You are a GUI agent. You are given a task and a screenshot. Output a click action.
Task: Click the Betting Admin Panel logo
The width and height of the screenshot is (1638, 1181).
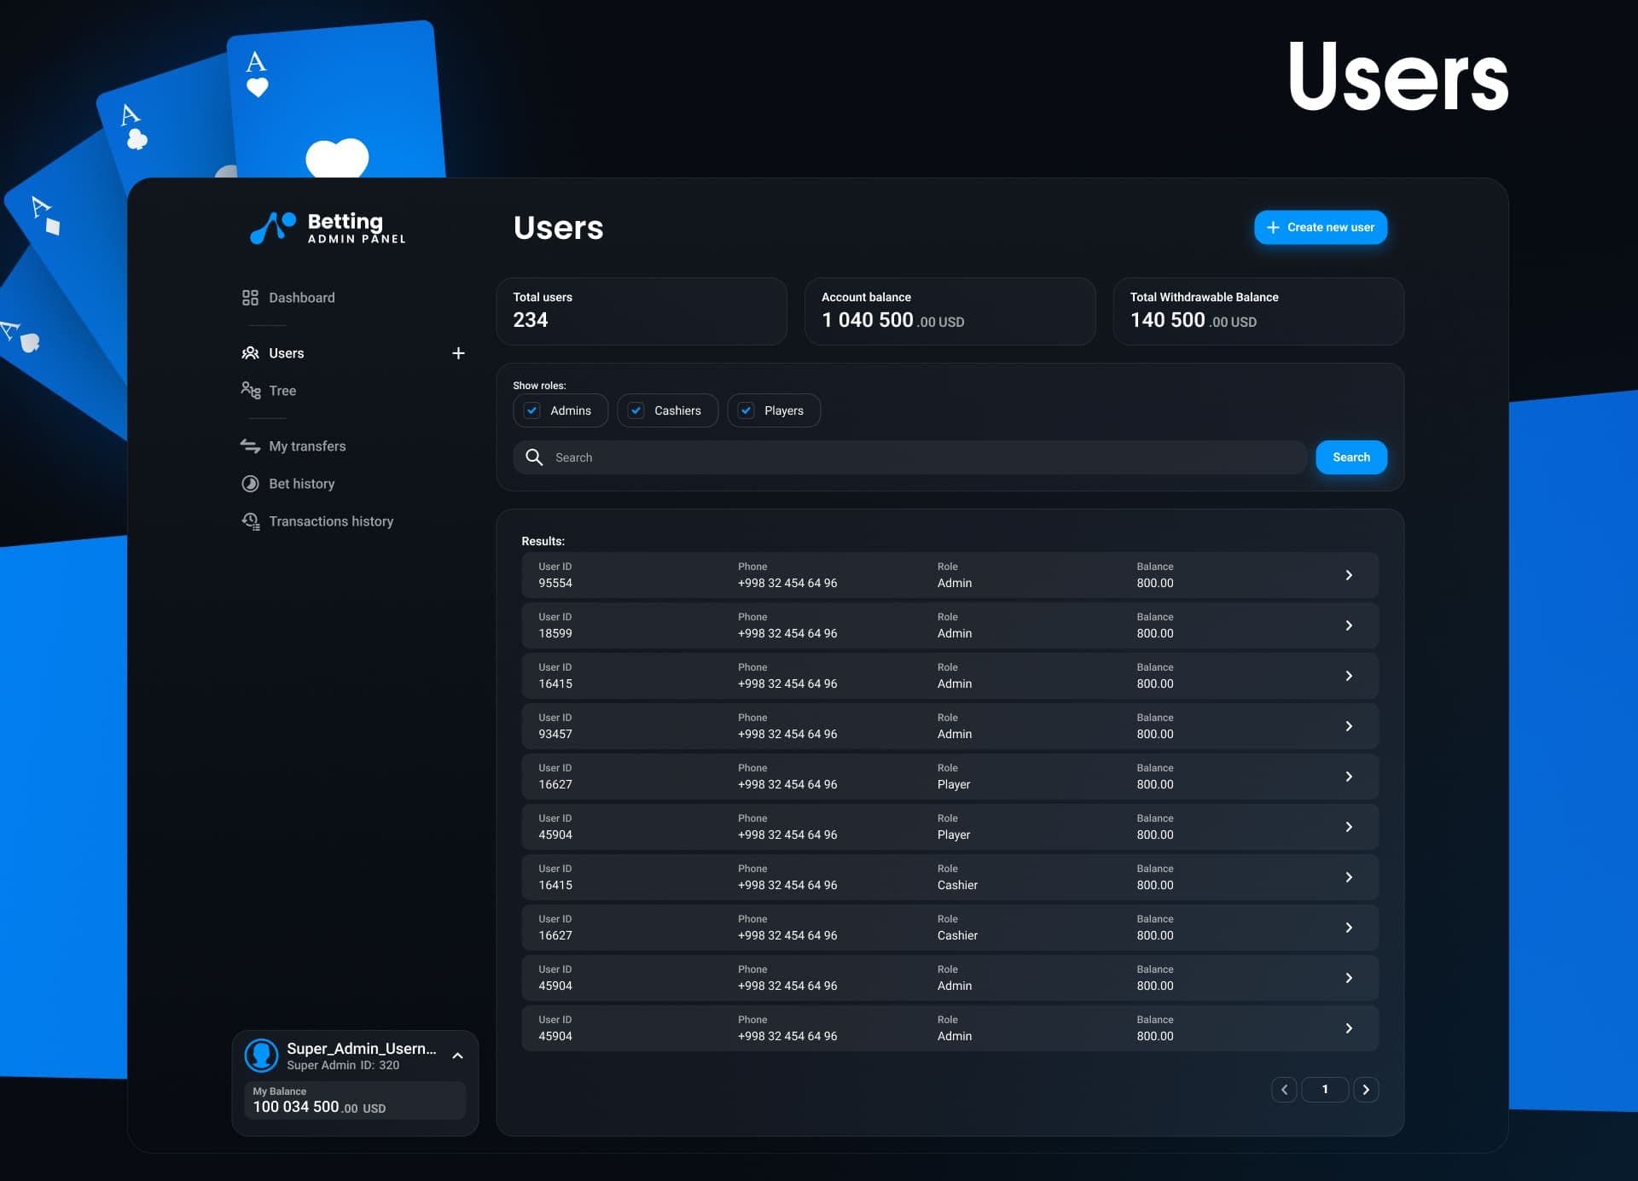click(328, 228)
